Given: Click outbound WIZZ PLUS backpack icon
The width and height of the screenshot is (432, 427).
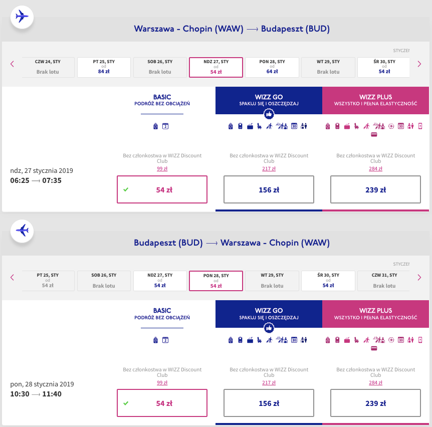Looking at the screenshot, I should pyautogui.click(x=328, y=126).
